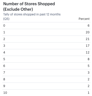Click the row labeled 8 stores
This screenshot has width=92, height=96.
[x=46, y=79]
